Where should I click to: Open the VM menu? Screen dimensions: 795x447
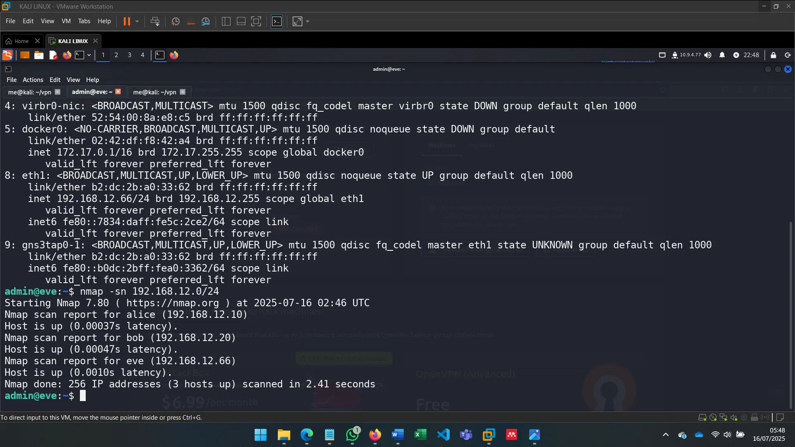[x=66, y=21]
